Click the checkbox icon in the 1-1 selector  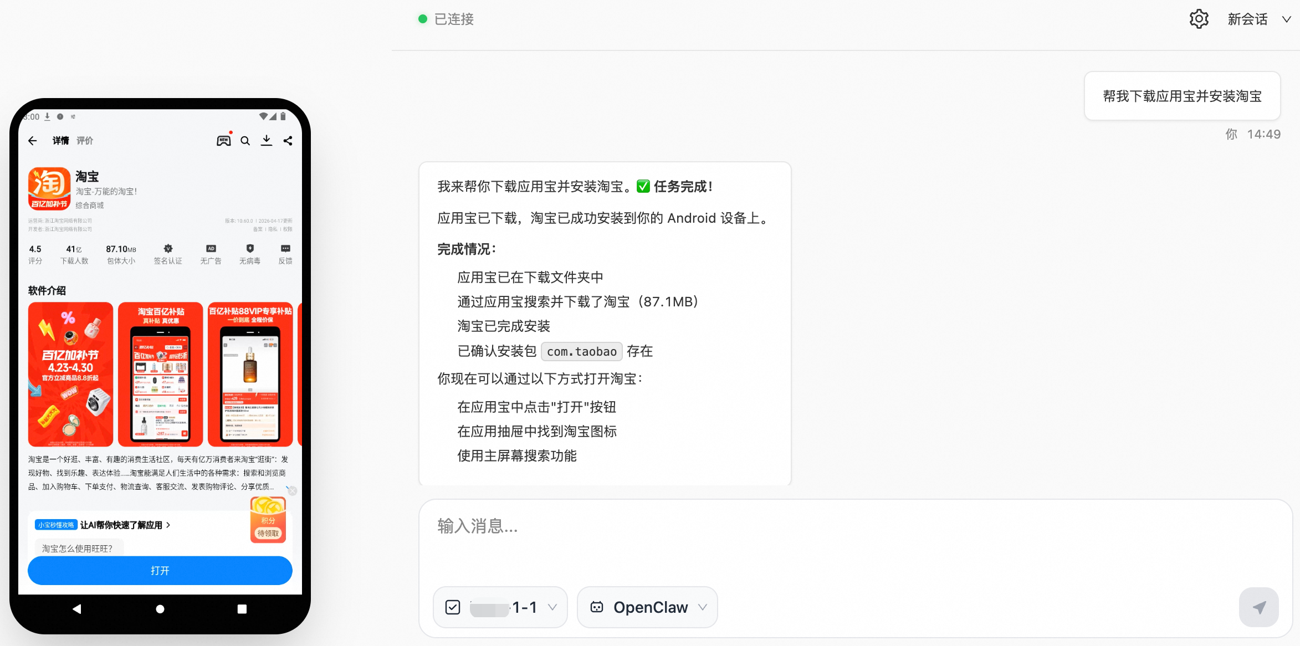[x=453, y=607]
